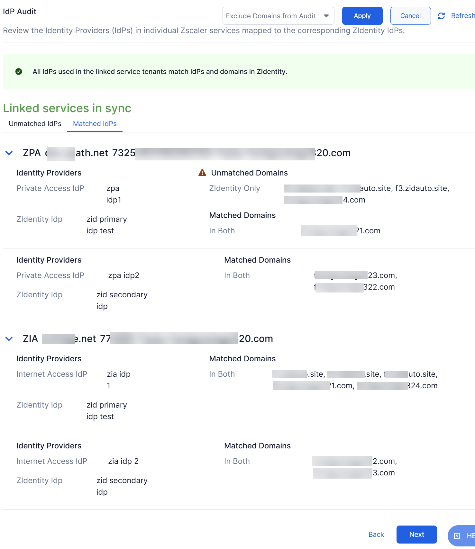Click the Next button
The image size is (475, 549).
pos(416,535)
